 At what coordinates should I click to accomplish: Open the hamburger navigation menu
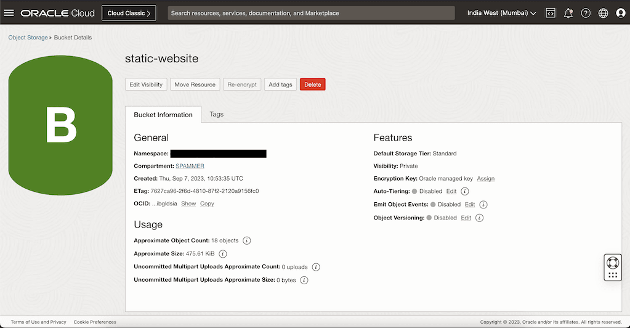(x=9, y=13)
